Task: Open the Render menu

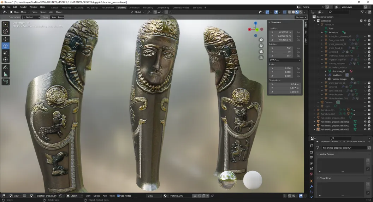Action: (x=23, y=7)
